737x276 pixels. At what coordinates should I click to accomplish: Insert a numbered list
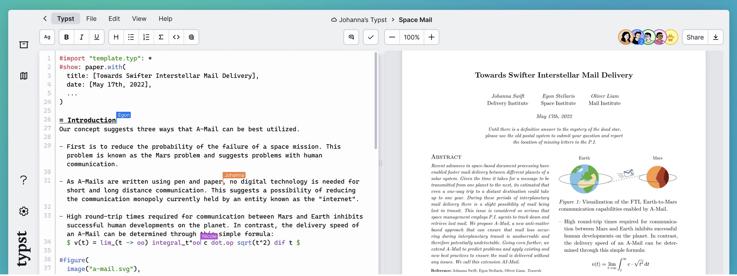[146, 37]
